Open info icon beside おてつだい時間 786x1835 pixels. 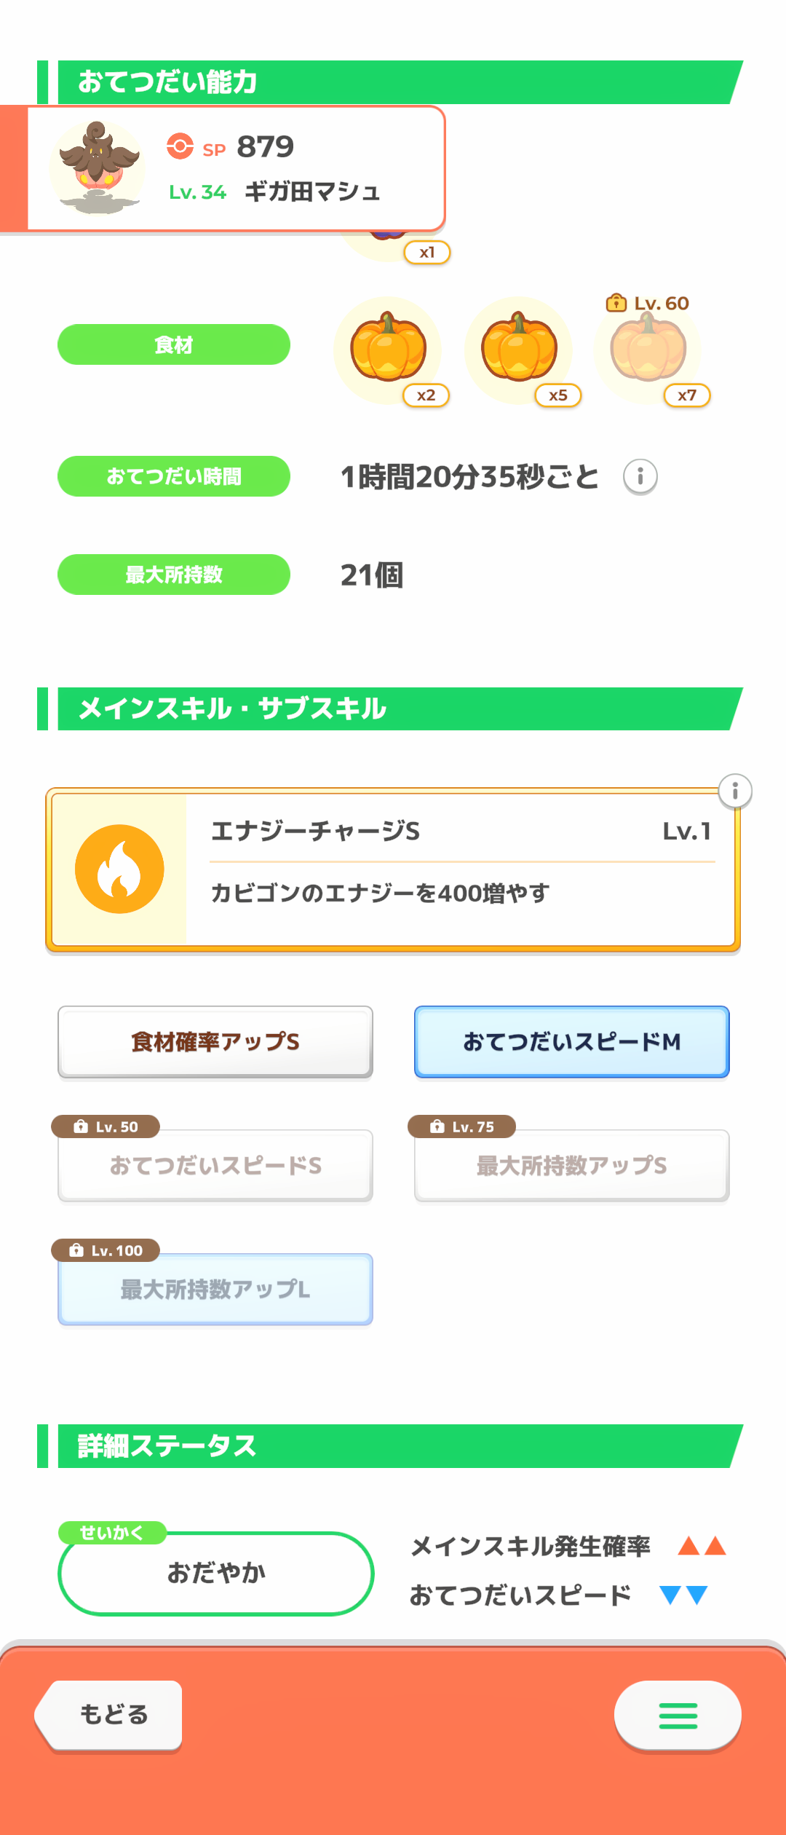640,477
